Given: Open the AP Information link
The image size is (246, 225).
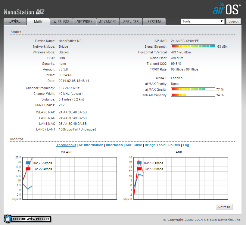Looking at the screenshot, I should click(91, 145).
